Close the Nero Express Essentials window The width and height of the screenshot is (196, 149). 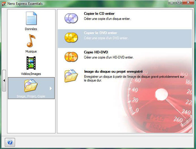click(188, 2)
